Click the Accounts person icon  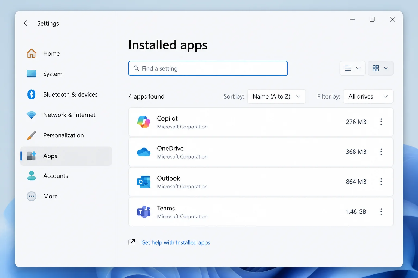click(x=32, y=176)
